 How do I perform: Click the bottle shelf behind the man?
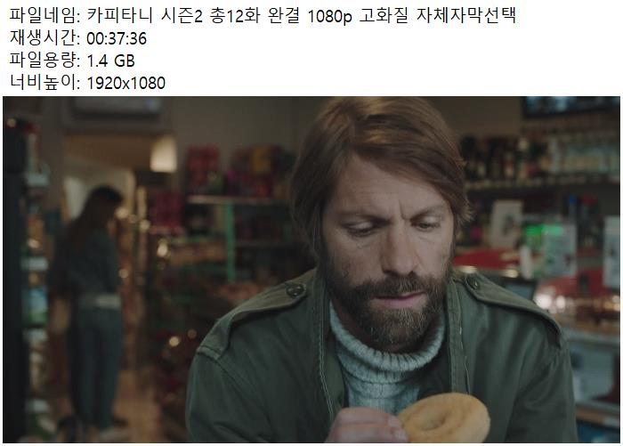(x=540, y=159)
